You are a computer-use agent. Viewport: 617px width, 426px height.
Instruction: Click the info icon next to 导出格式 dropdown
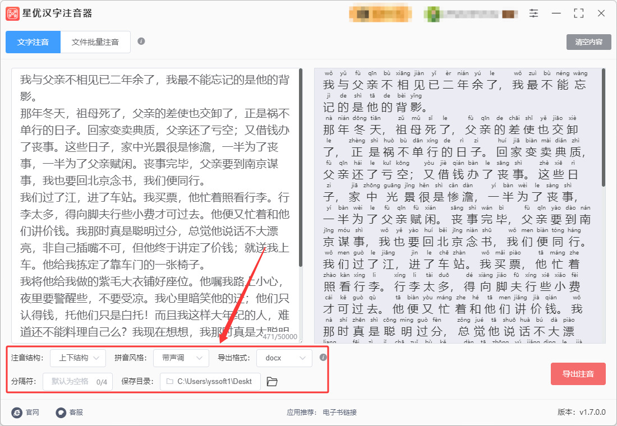(x=323, y=358)
